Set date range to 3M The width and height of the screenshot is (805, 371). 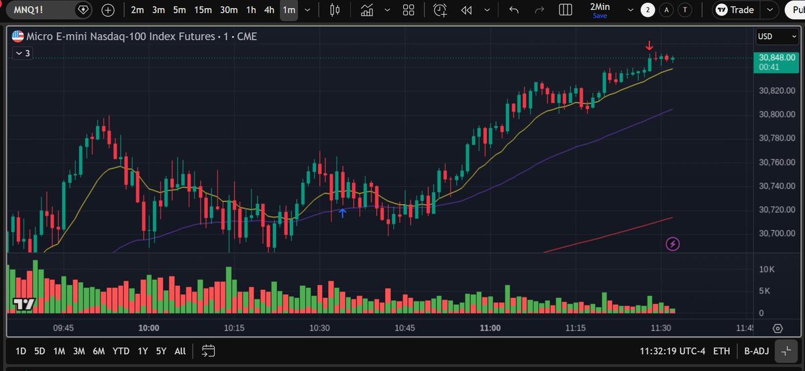point(79,351)
